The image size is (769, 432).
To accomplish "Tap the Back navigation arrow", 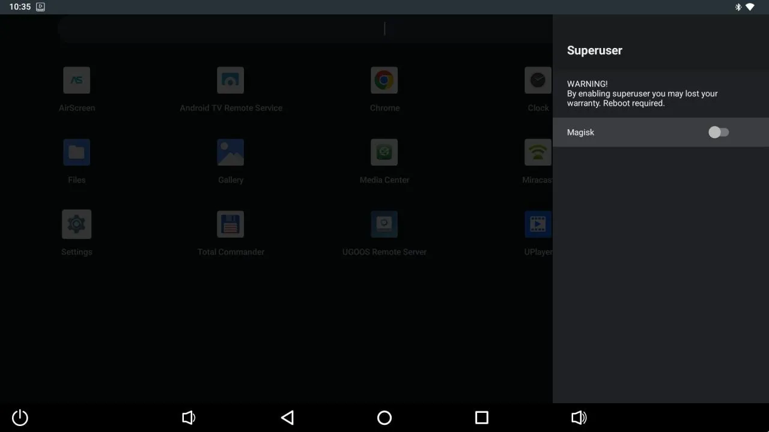I will pyautogui.click(x=287, y=418).
